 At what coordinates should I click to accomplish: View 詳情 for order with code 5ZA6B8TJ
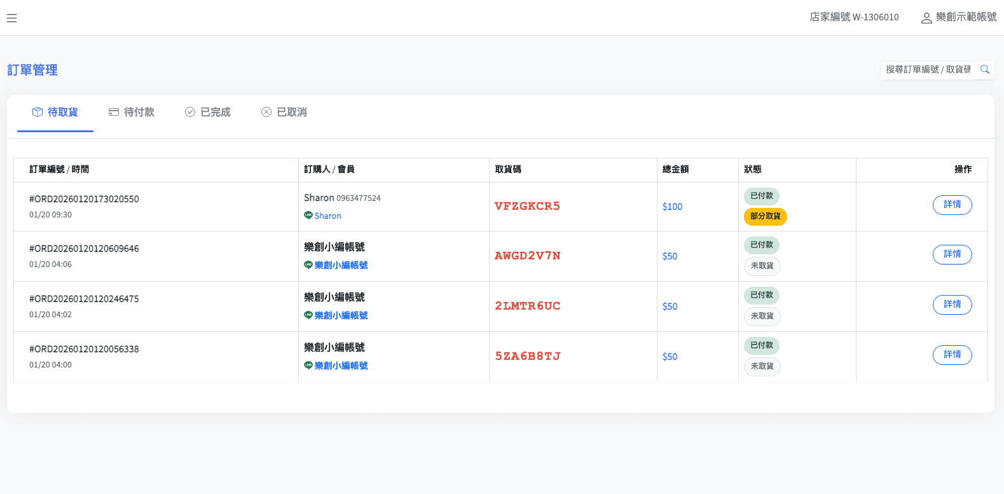[x=952, y=355]
